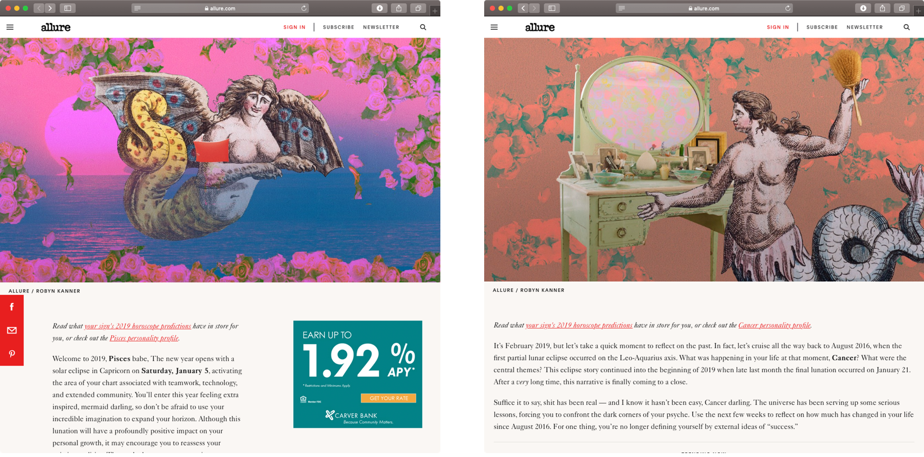Share article on Facebook in left window

(12, 307)
